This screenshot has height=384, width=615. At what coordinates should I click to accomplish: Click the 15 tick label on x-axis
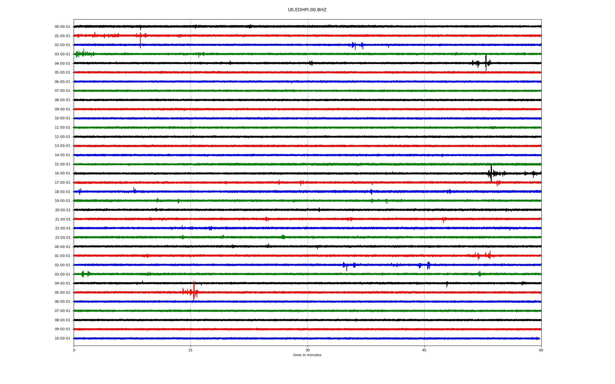coord(191,350)
